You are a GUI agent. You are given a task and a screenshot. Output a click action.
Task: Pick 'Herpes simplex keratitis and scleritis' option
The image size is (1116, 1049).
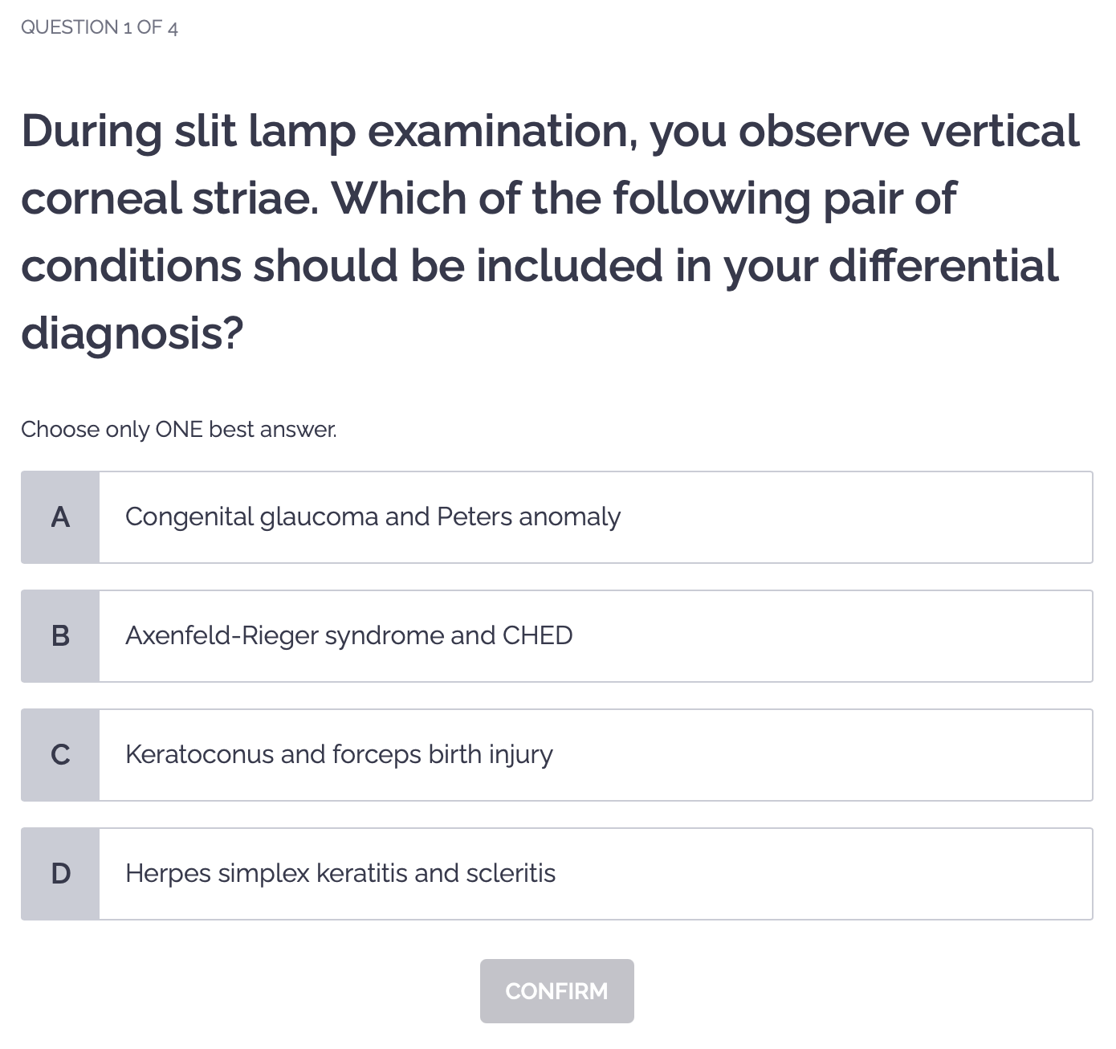click(x=594, y=874)
